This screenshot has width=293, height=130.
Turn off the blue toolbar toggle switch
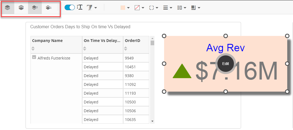pos(70,8)
